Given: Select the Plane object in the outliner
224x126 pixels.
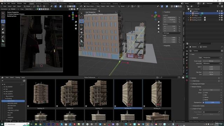Looking at the screenshot, I should click(196, 15).
